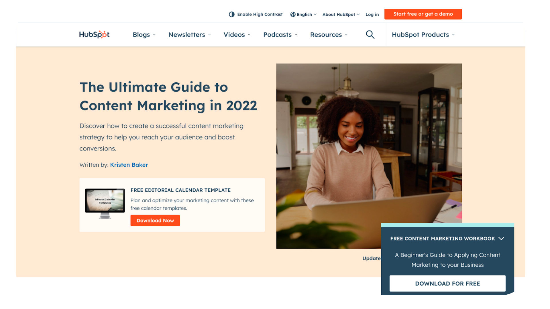Click the HubSpot logo
The height and width of the screenshot is (309, 550).
[94, 35]
